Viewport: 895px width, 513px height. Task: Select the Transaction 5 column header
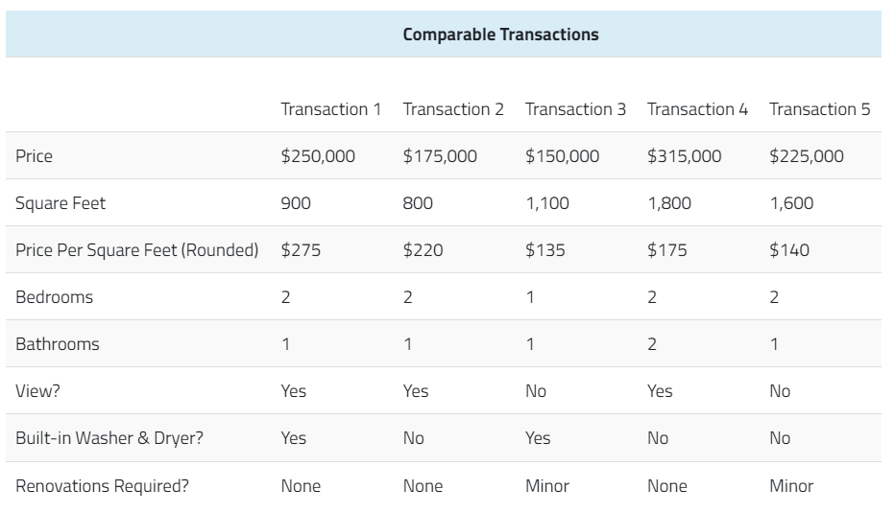tap(820, 109)
